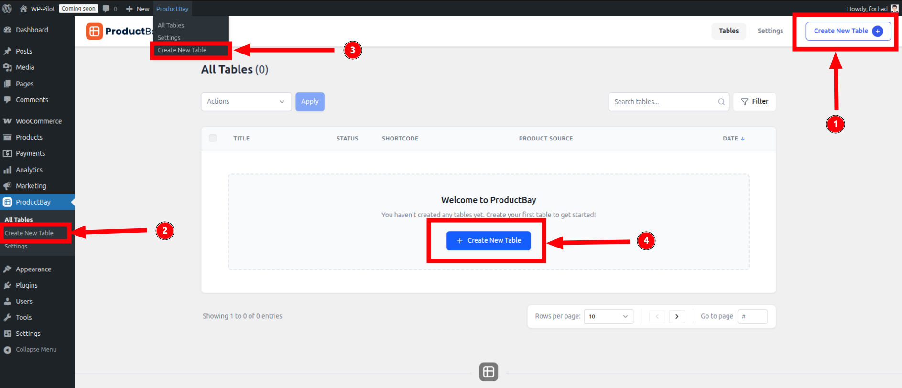The height and width of the screenshot is (388, 902).
Task: Select All Tables in admin bar dropdown
Action: tap(171, 25)
